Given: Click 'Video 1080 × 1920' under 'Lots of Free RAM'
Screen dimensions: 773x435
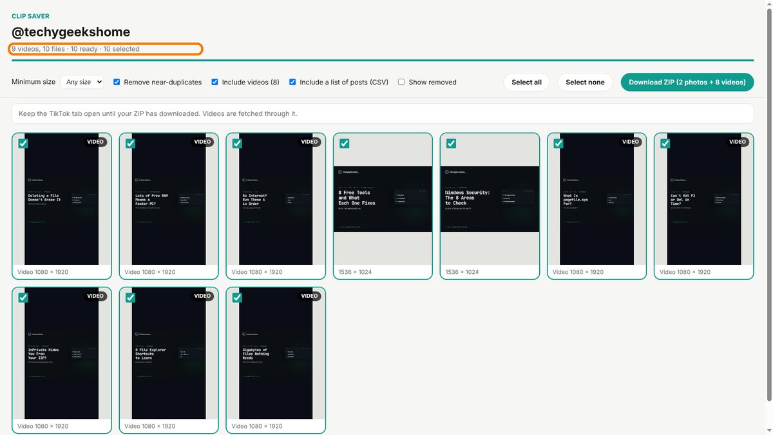Looking at the screenshot, I should pos(149,272).
